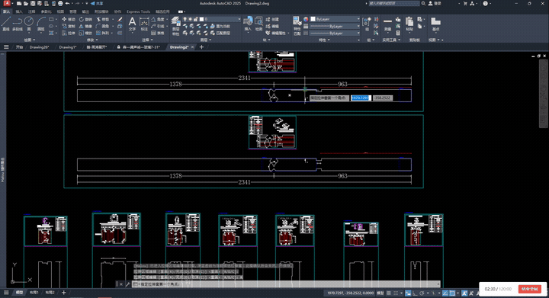Image resolution: width=549 pixels, height=298 pixels.
Task: Expand the Modify (修改) panel
Action: coord(92,40)
